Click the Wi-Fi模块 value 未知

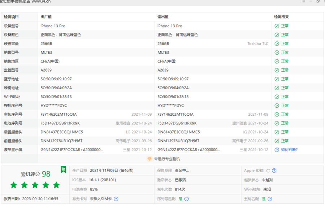point(267,190)
